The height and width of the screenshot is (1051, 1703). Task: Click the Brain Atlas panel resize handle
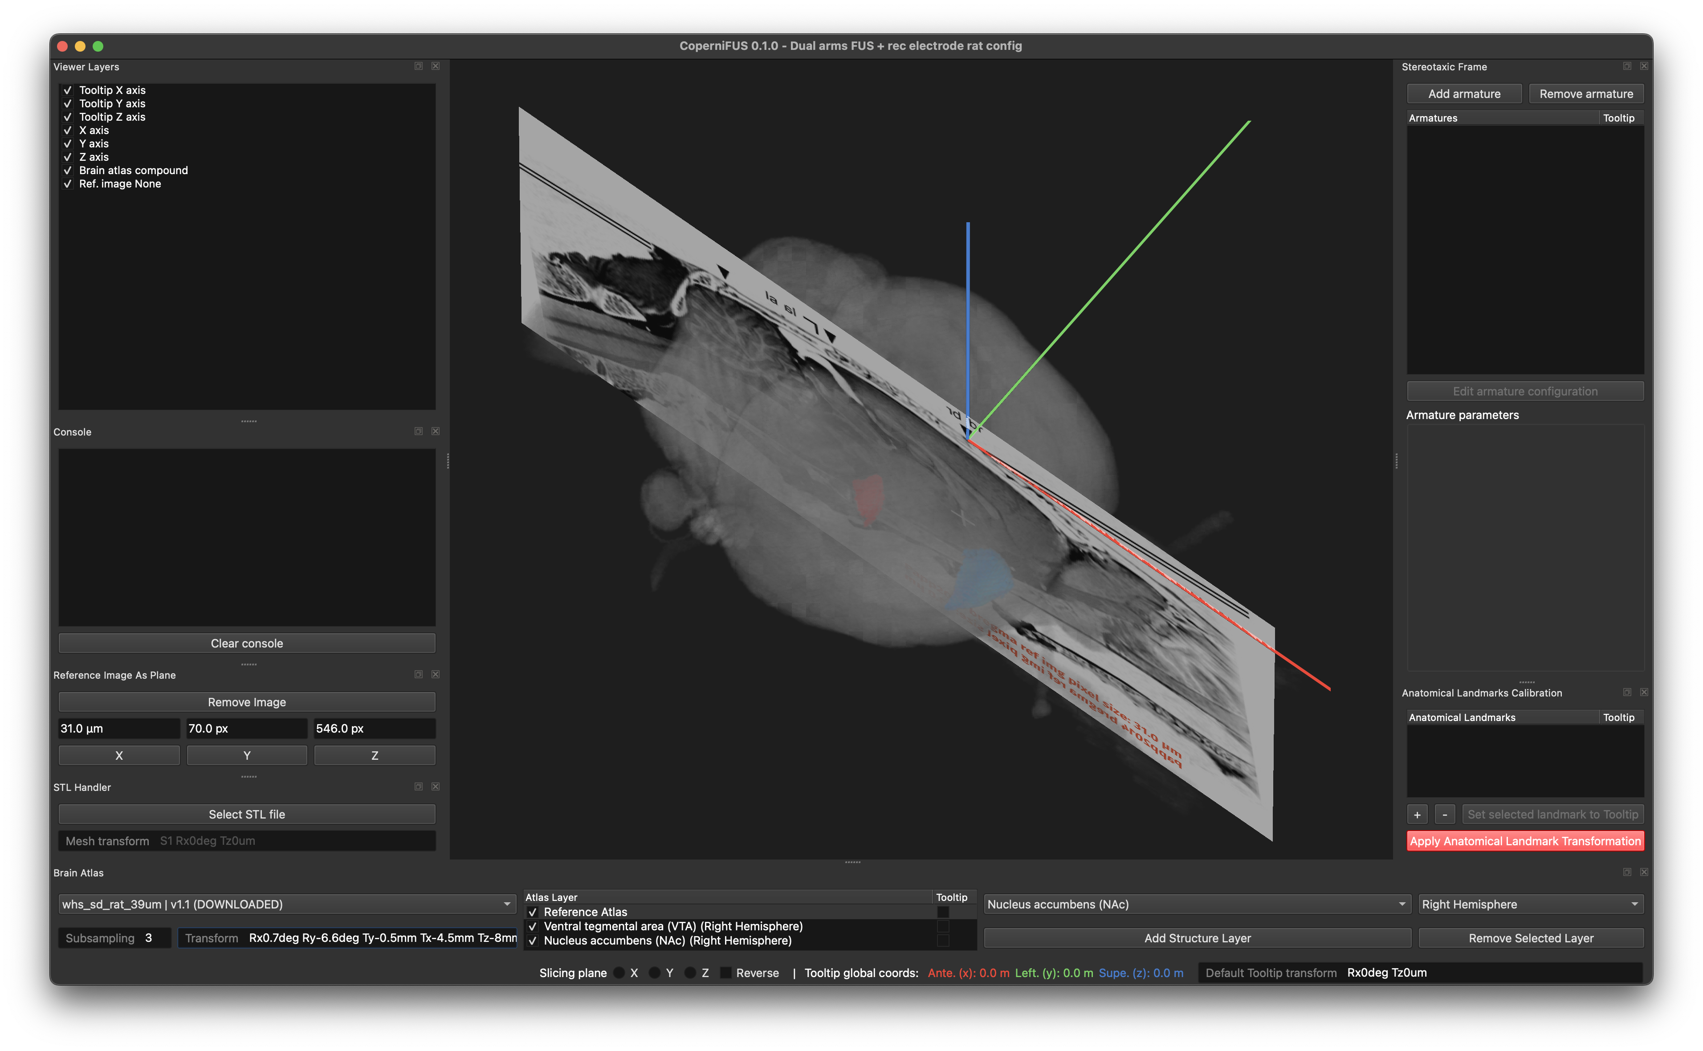852,863
